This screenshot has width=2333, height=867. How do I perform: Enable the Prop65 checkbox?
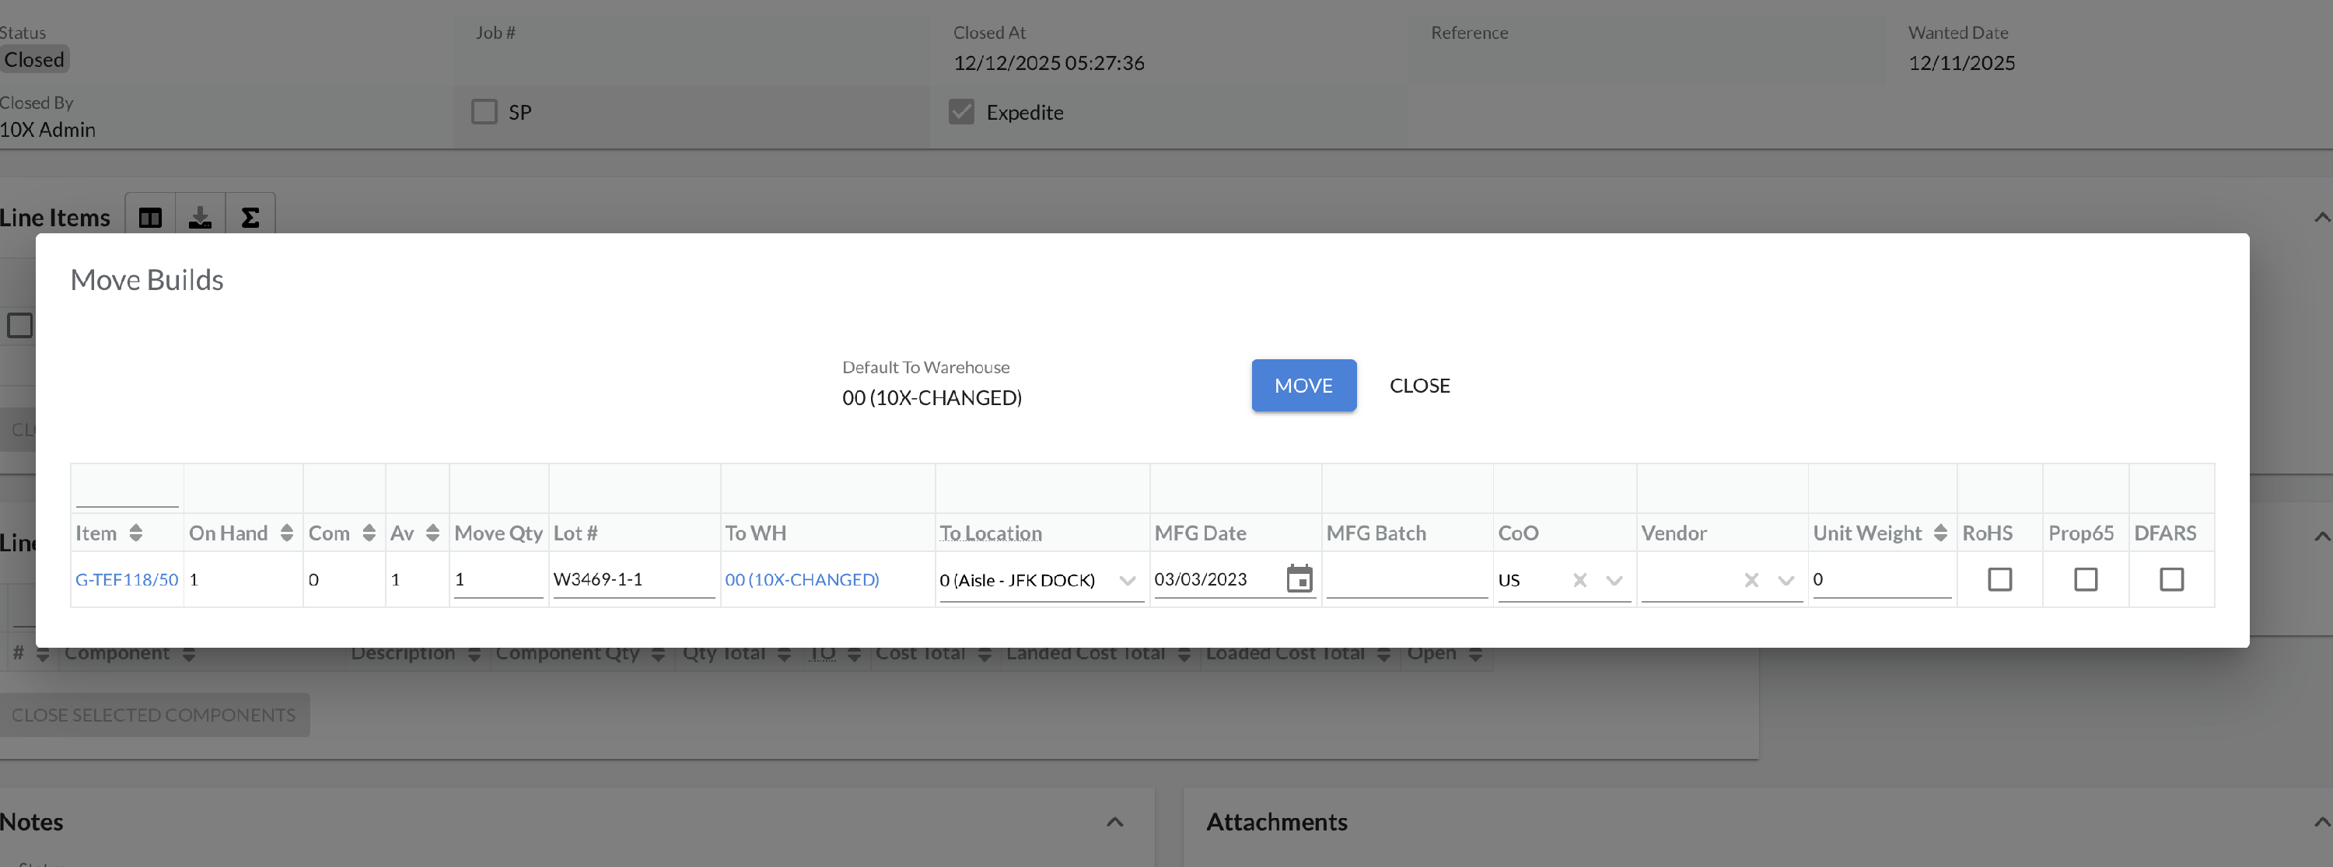(2085, 579)
